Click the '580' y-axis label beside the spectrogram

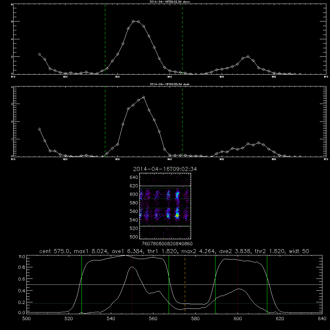(134, 203)
